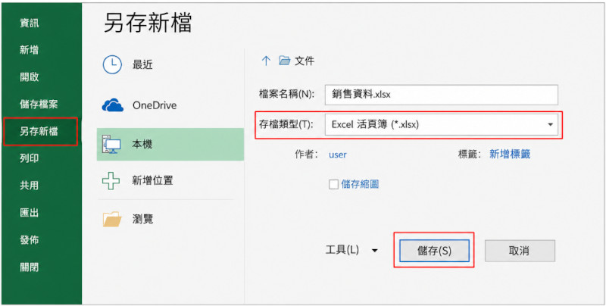Click the green plus add-location icon
Screen dimensions: 606x306
(111, 180)
